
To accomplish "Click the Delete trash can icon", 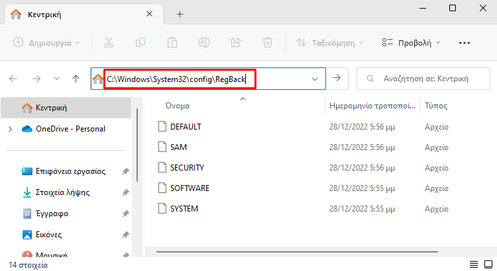I will point(268,42).
